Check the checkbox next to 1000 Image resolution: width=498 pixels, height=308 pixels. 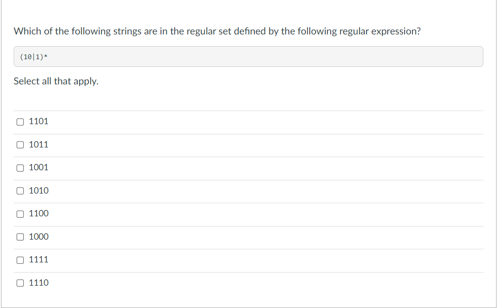(20, 237)
